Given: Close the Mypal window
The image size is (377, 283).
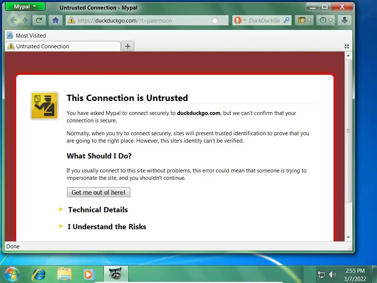Looking at the screenshot, I should pos(342,7).
